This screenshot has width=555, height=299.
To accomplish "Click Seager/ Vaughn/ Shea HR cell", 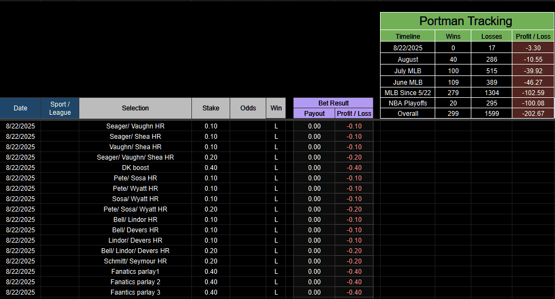I will (135, 157).
